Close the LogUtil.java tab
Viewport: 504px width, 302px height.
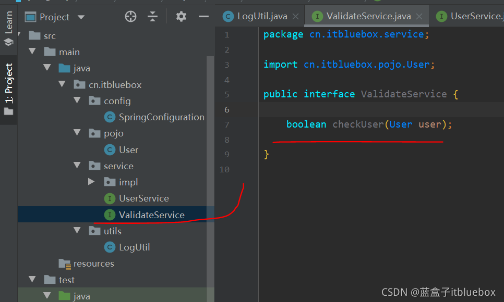click(x=296, y=16)
